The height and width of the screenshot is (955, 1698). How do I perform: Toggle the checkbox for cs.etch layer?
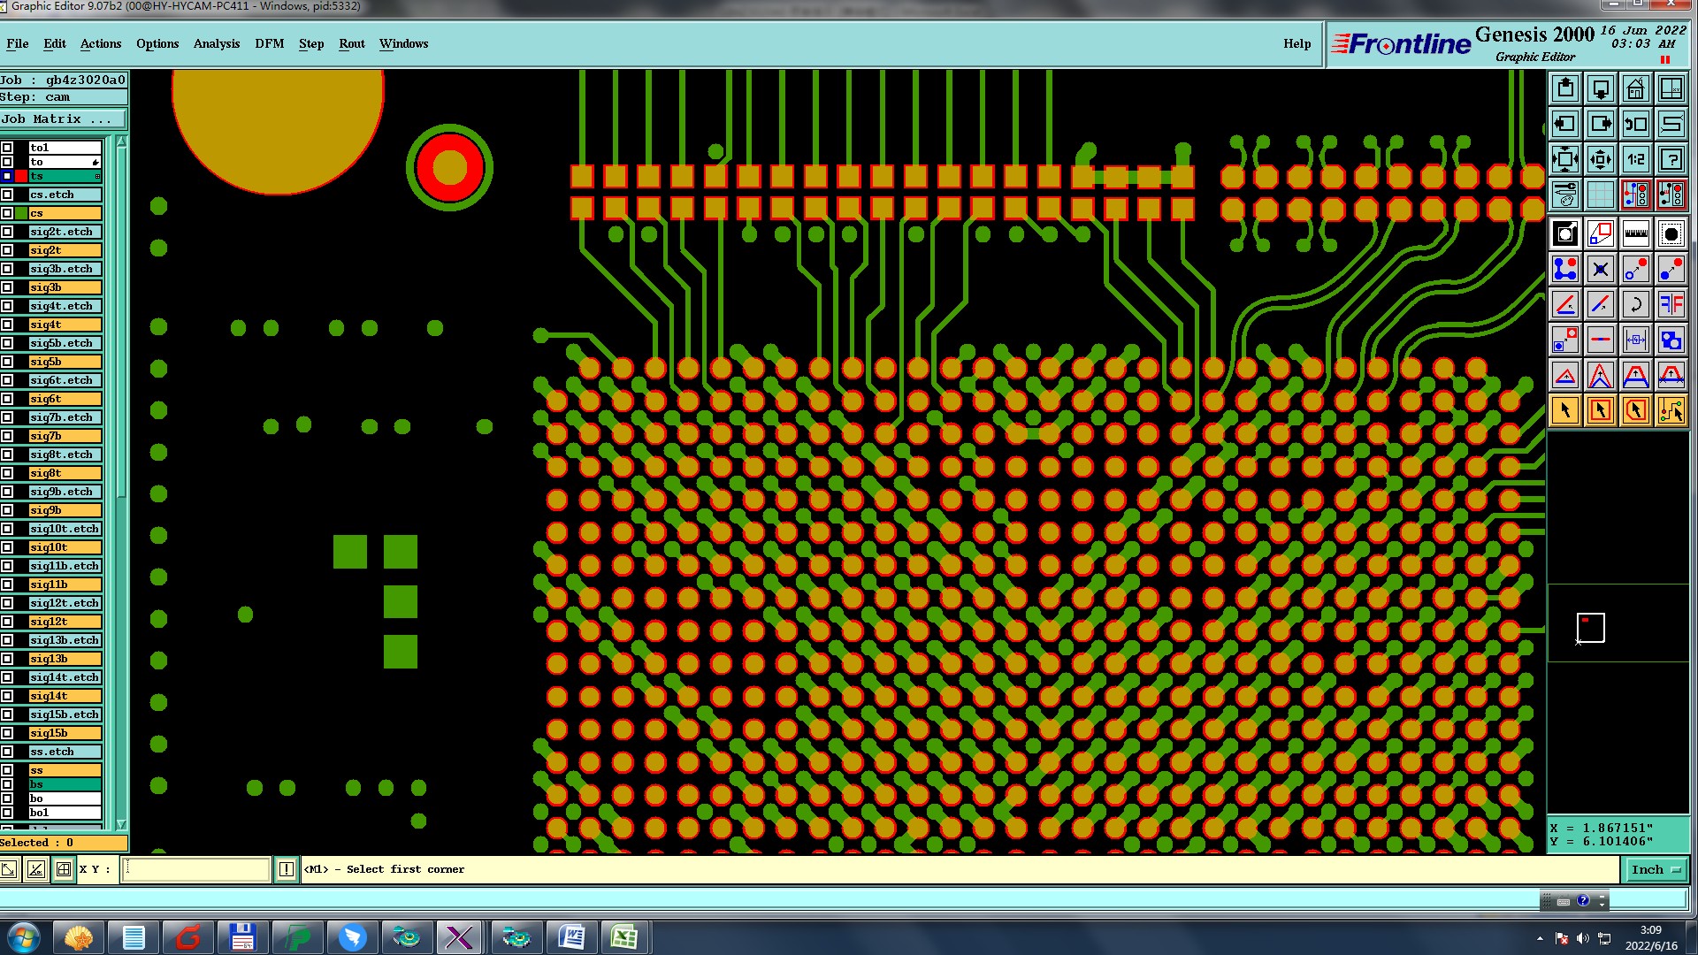coord(7,195)
